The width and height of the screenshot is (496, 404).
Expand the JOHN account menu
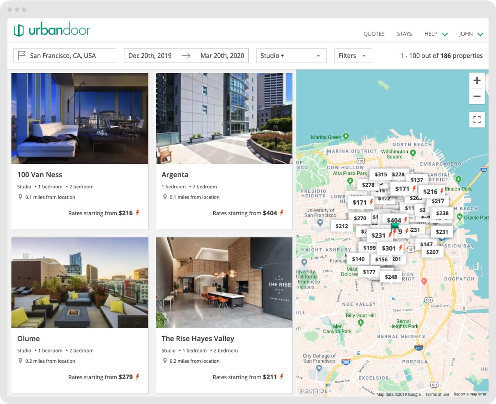click(471, 34)
